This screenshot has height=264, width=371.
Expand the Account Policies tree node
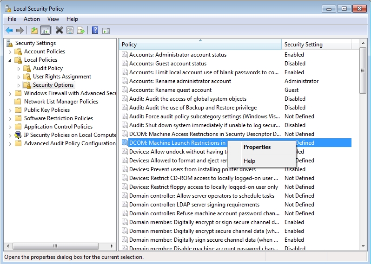pyautogui.click(x=10, y=52)
